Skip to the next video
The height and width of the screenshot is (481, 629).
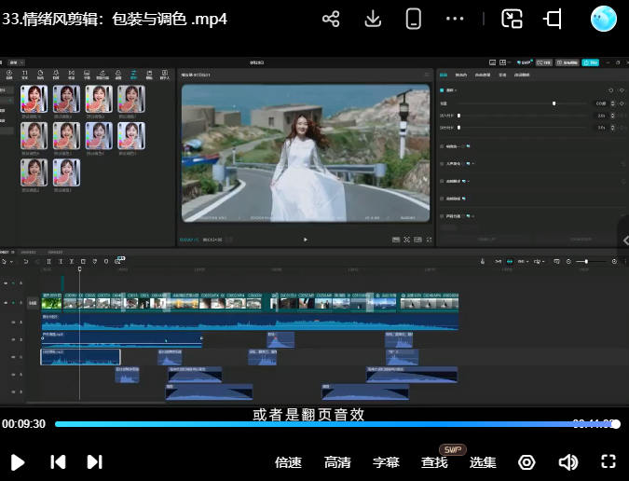[x=94, y=461]
